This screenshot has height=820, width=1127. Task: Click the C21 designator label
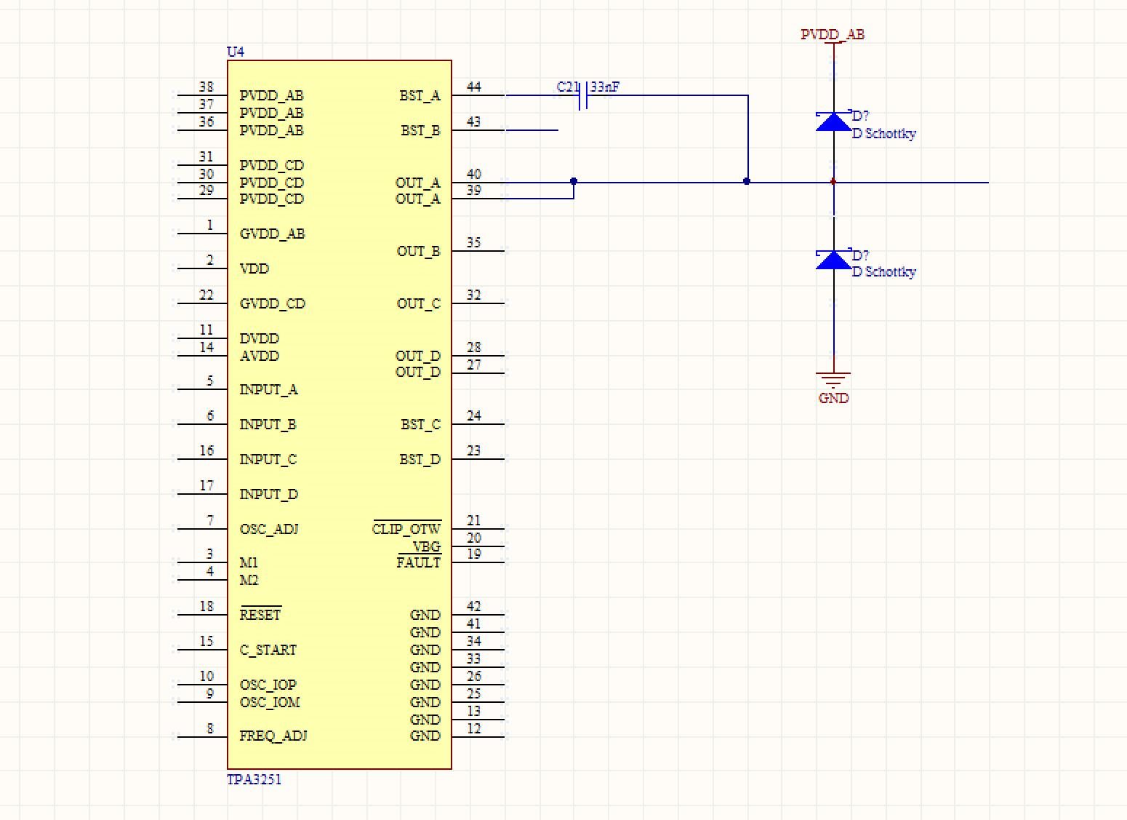567,87
